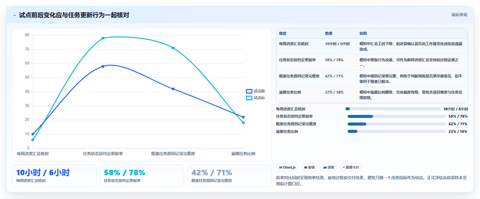Click the 试点前 data point at 58

coord(103,66)
